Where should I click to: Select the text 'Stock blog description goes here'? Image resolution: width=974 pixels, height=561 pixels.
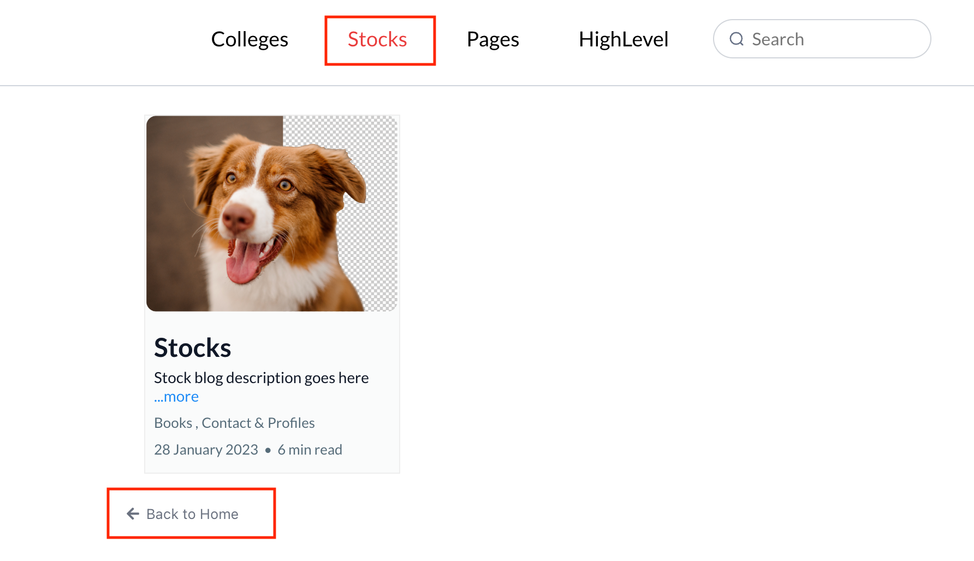pyautogui.click(x=261, y=378)
